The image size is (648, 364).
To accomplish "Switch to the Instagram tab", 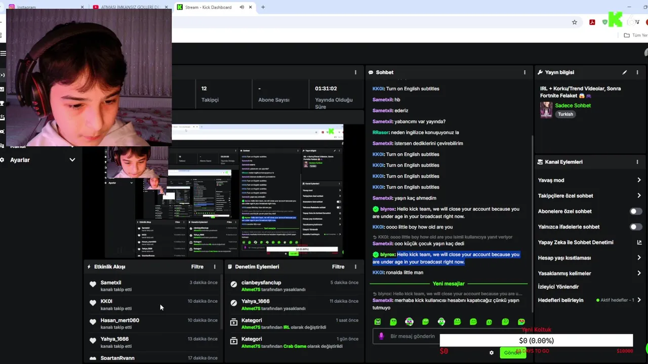I will [46, 7].
